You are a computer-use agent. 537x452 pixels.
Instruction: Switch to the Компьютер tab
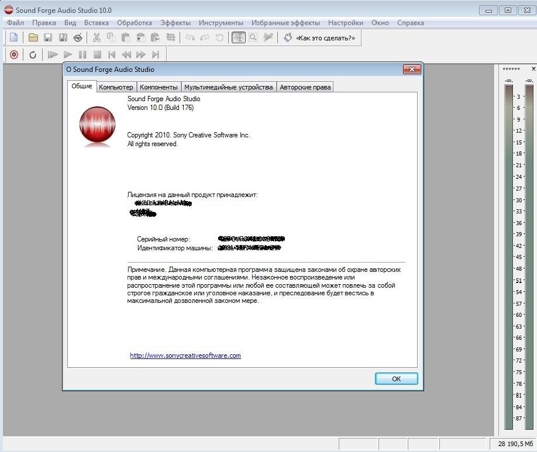tap(116, 87)
